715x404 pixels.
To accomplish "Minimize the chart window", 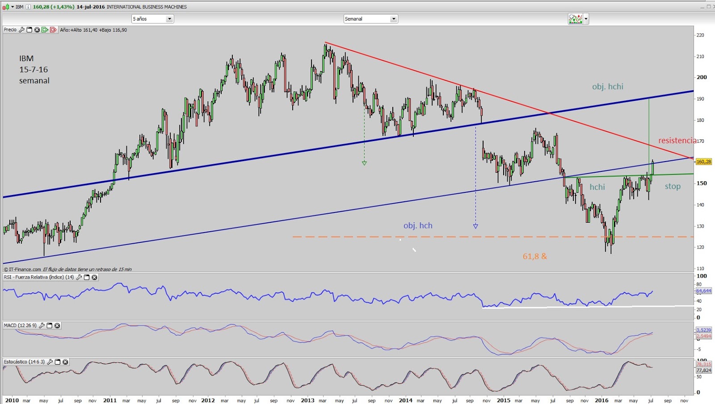I will coord(702,7).
